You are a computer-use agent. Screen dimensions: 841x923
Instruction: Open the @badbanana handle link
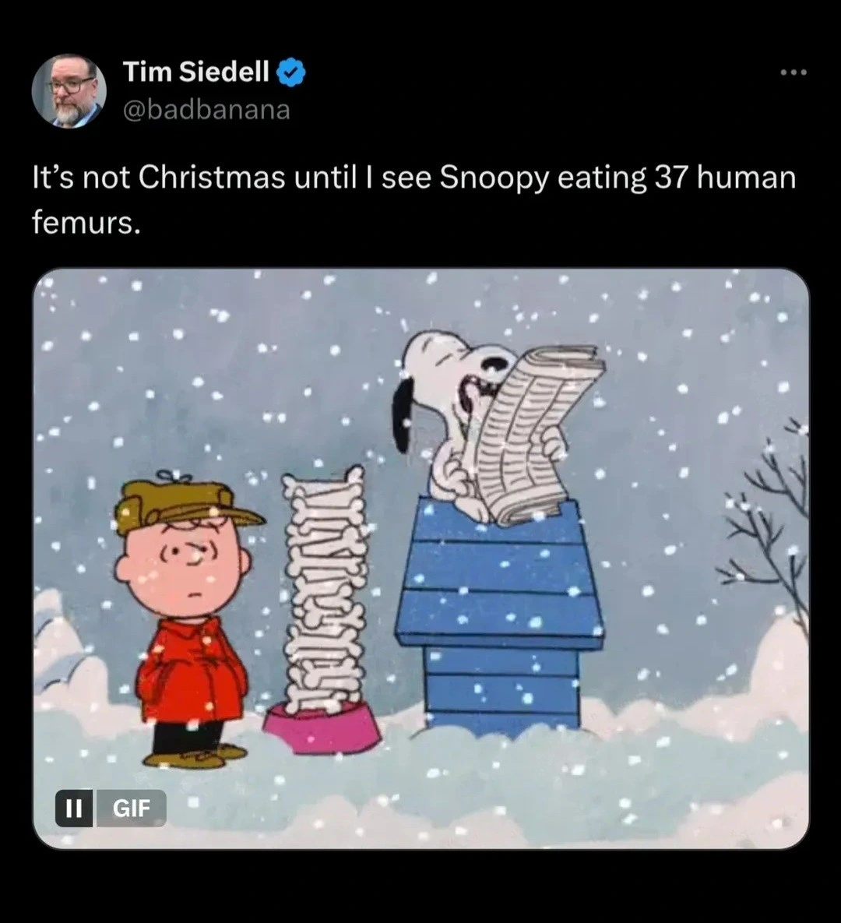206,110
